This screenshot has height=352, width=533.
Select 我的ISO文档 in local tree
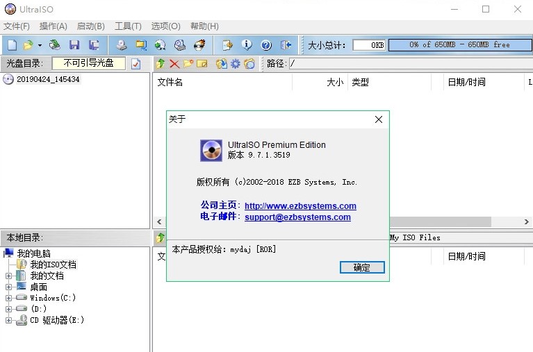[x=53, y=265]
